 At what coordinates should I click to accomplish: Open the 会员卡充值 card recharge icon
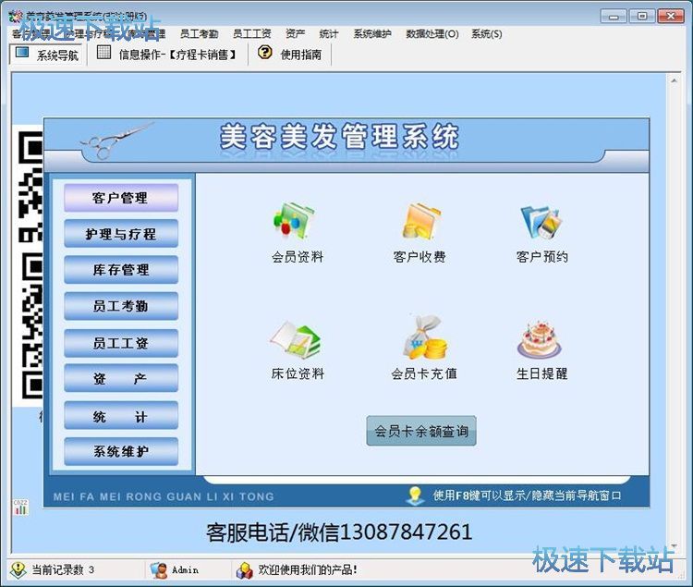click(424, 337)
